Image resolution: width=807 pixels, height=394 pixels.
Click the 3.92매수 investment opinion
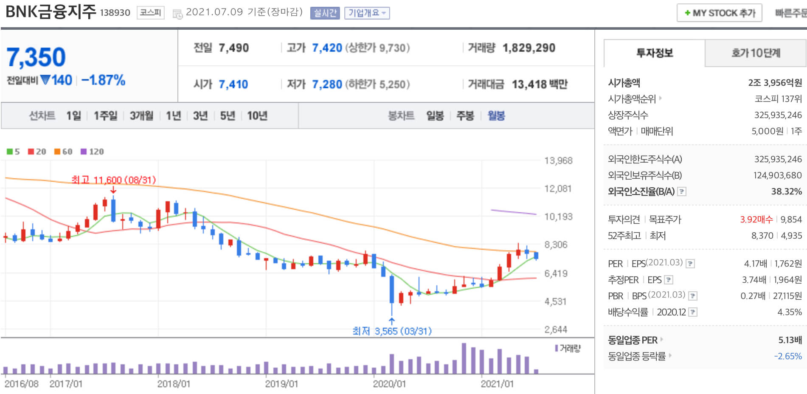click(756, 220)
